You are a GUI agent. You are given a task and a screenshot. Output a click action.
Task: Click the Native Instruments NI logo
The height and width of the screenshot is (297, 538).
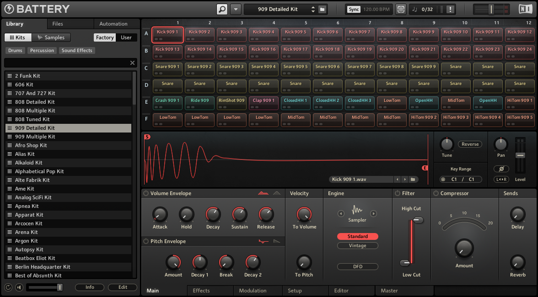pyautogui.click(x=525, y=9)
